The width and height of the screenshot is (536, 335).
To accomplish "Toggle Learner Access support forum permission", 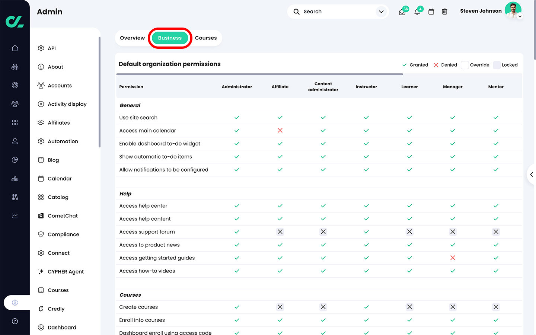I will (409, 232).
